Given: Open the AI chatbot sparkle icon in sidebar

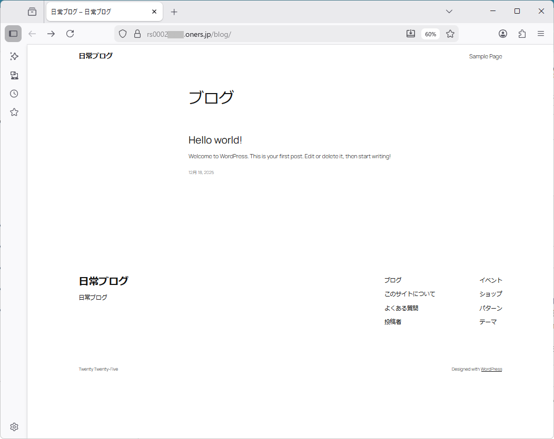Looking at the screenshot, I should coord(14,56).
